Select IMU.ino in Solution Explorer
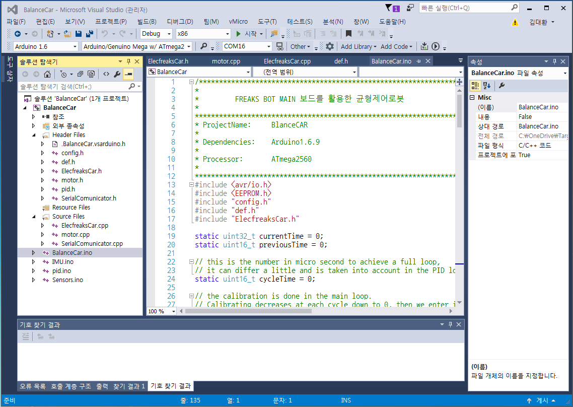 [x=62, y=262]
